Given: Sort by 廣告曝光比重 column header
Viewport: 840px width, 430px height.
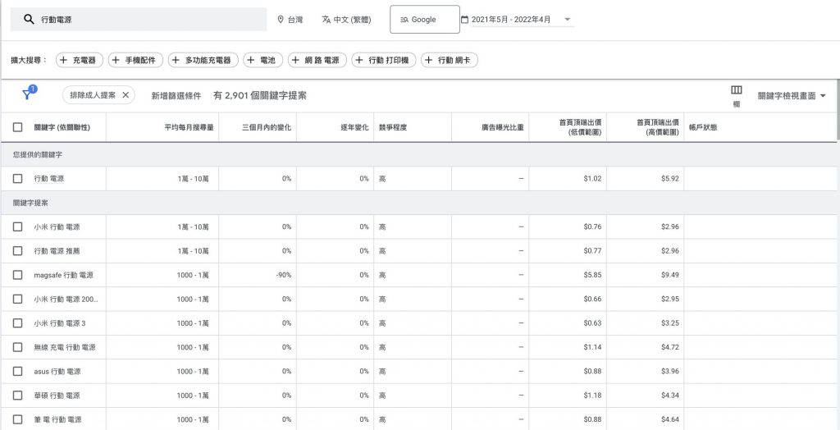Looking at the screenshot, I should [503, 128].
